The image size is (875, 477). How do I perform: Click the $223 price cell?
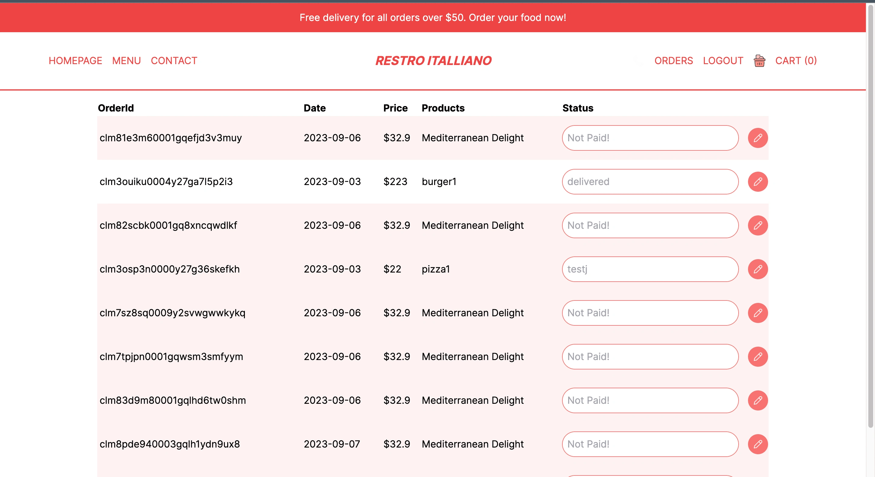click(x=395, y=182)
